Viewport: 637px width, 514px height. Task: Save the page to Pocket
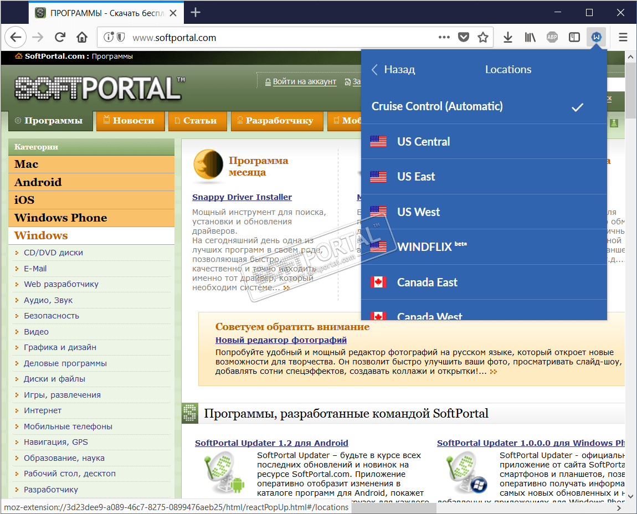[x=464, y=37]
